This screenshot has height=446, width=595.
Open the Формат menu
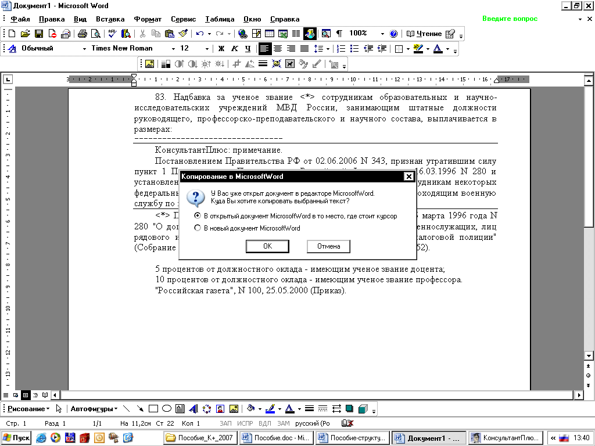[x=148, y=19]
